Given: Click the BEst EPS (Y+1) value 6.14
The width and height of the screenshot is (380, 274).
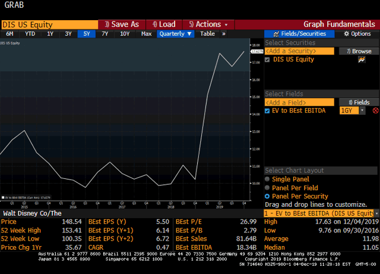Looking at the screenshot, I should pyautogui.click(x=163, y=231).
